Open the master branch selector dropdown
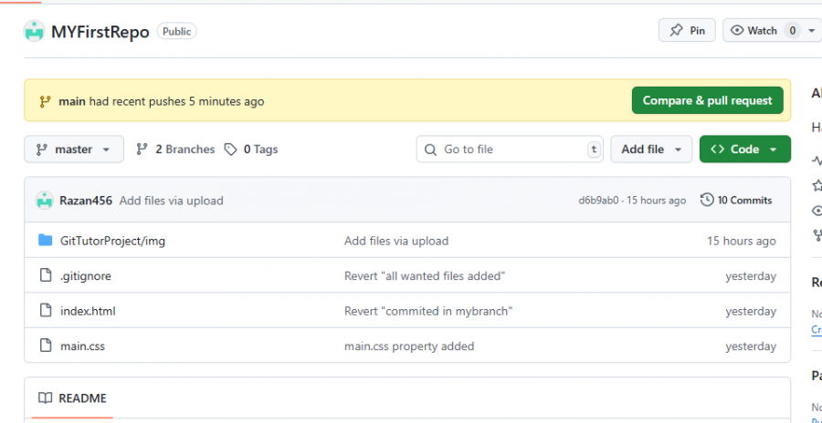The width and height of the screenshot is (822, 423). click(x=74, y=150)
